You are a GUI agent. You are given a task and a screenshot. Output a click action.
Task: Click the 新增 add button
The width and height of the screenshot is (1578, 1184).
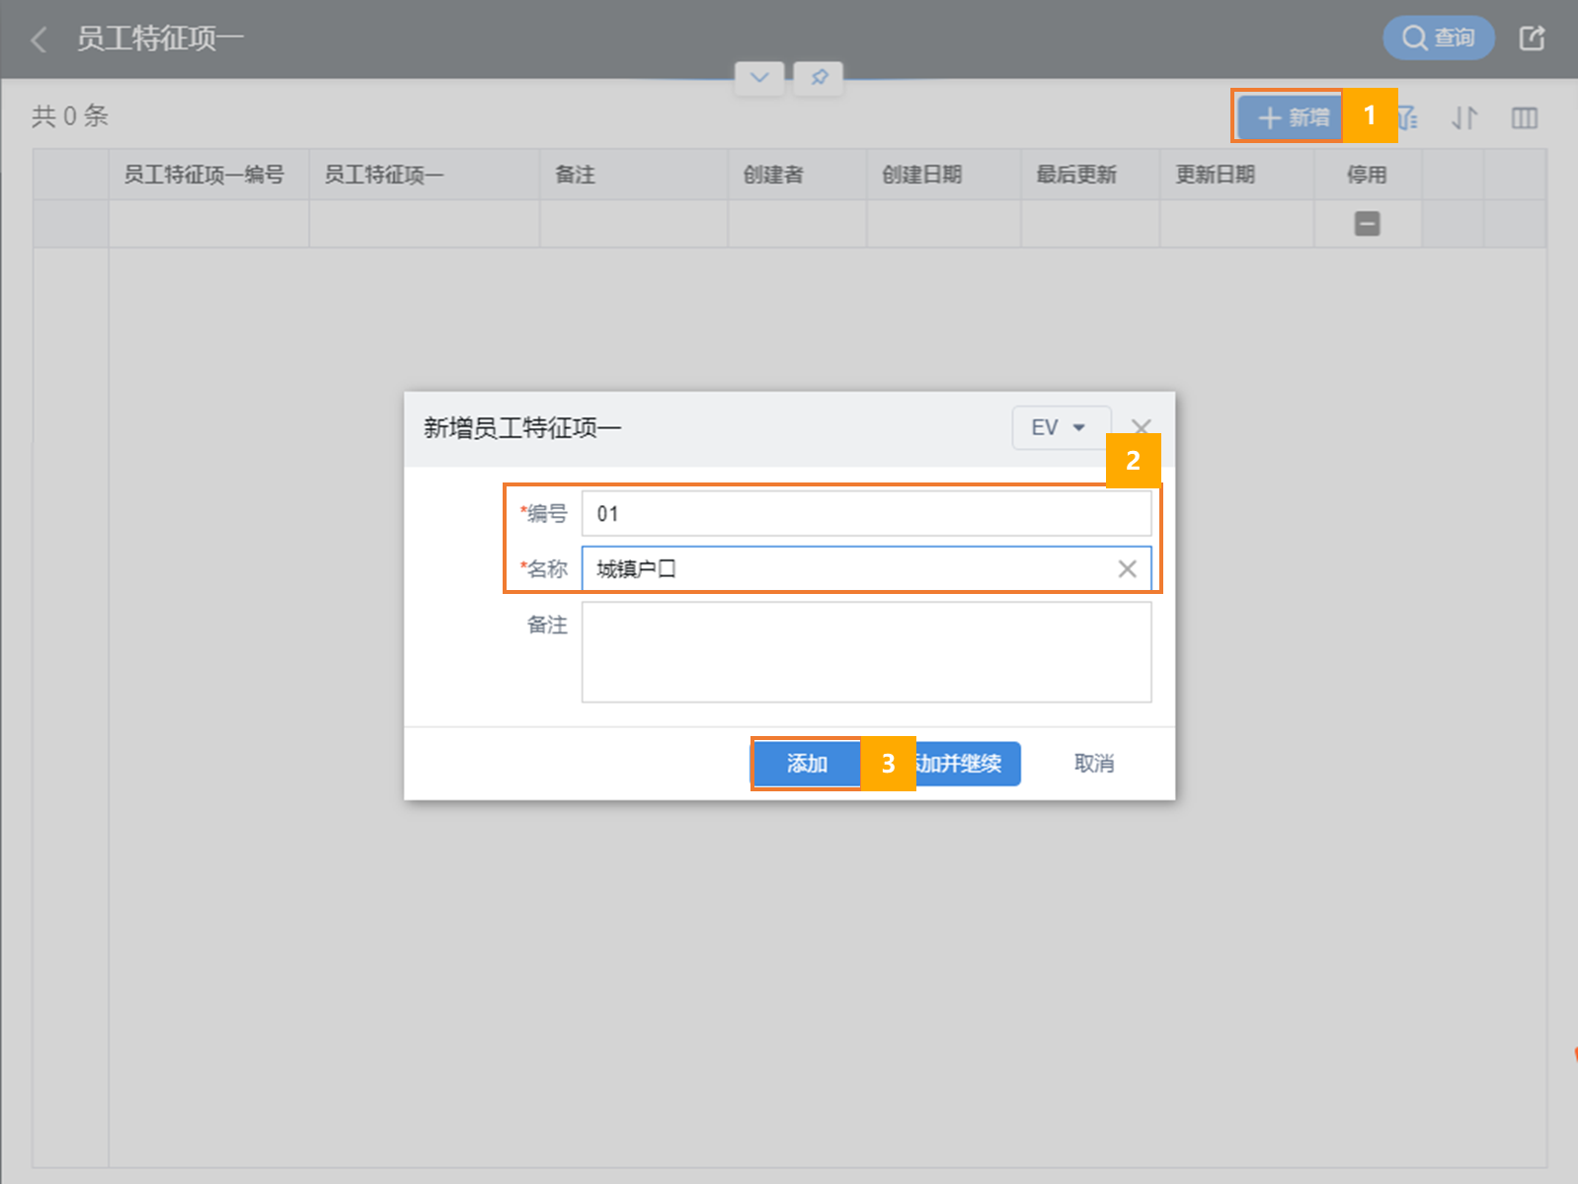coord(1291,117)
